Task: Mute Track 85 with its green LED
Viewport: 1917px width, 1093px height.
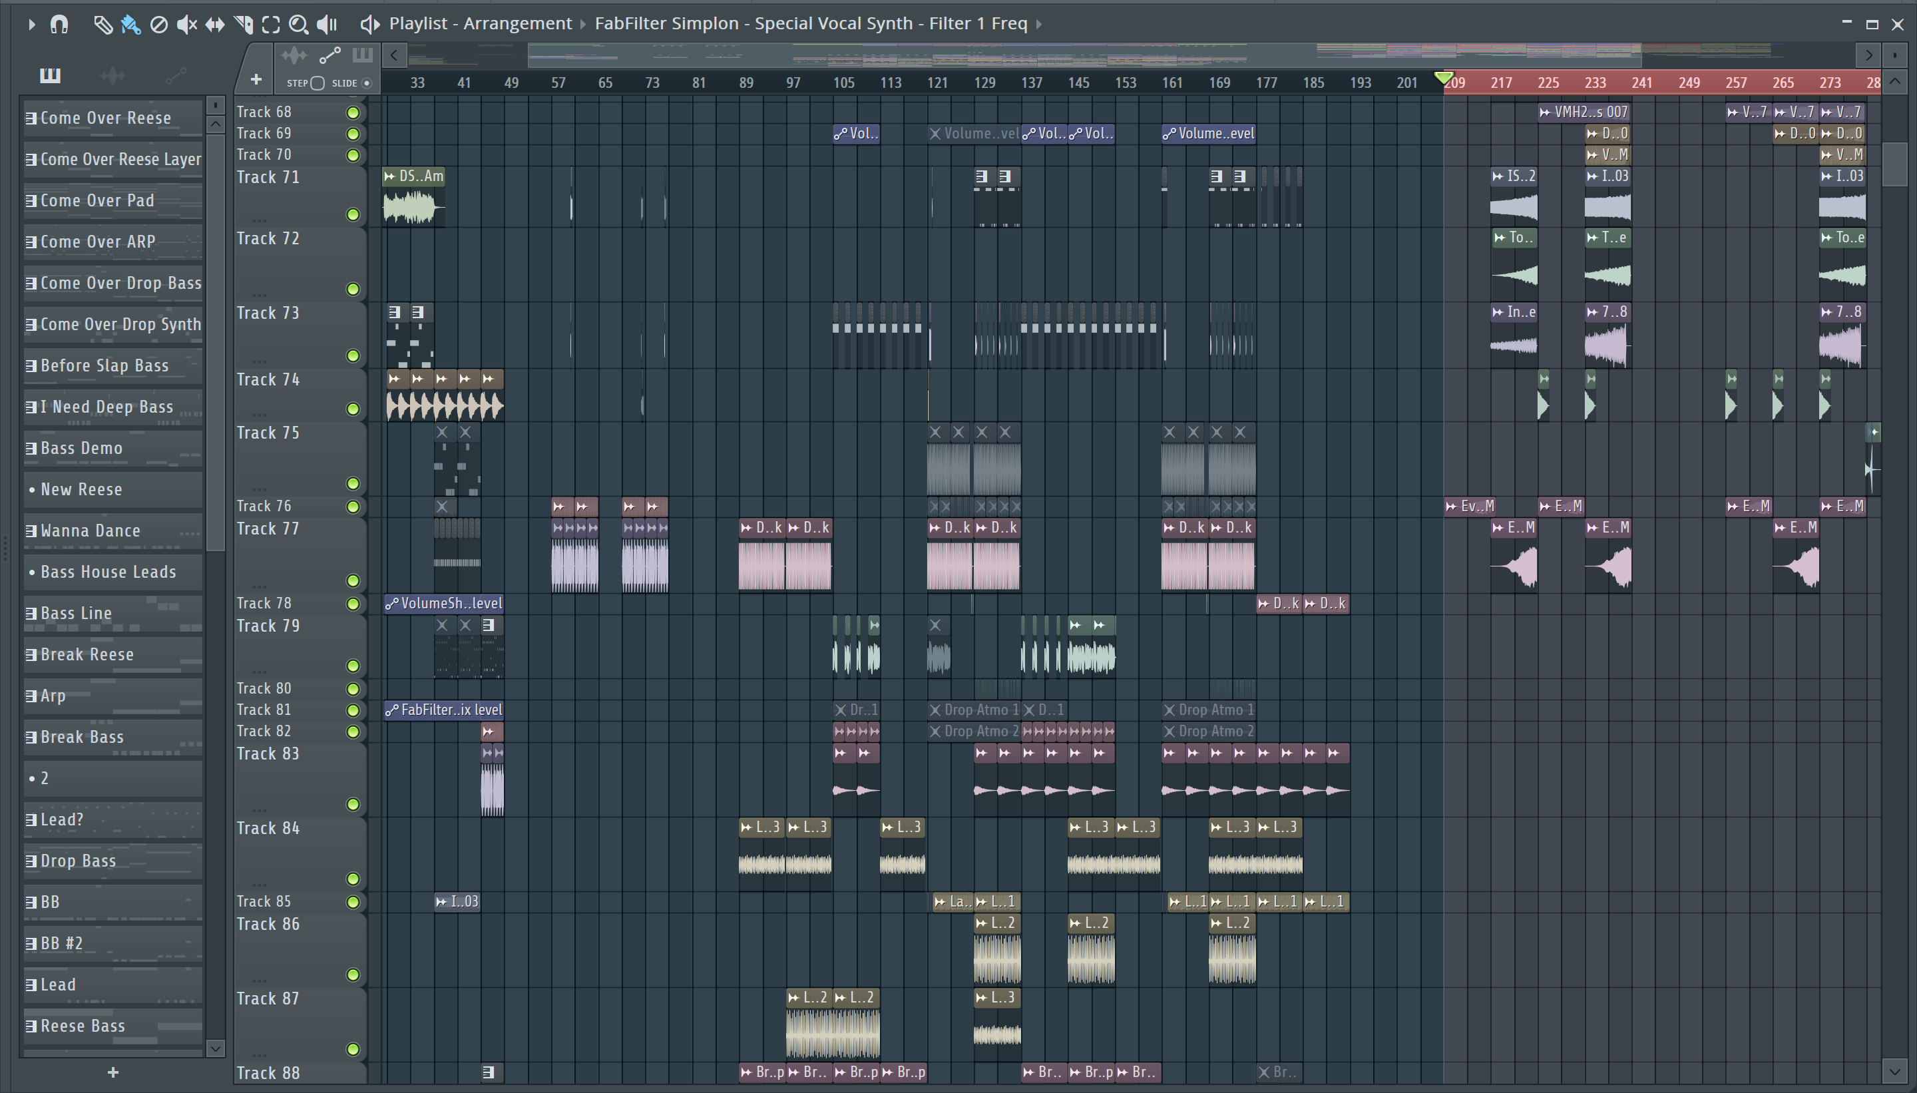Action: click(x=353, y=901)
